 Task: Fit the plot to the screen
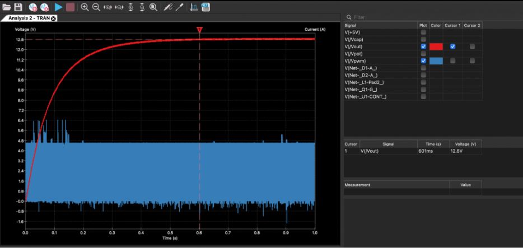tap(153, 7)
